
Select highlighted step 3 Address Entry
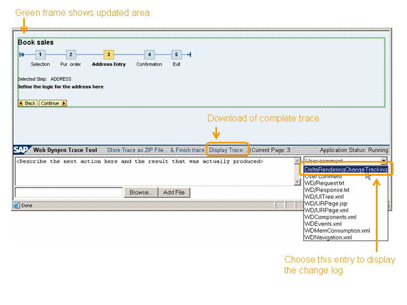click(109, 55)
